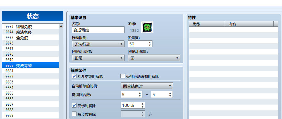The width and height of the screenshot is (282, 119).
Task: Increase the 优先度 value with up arrow
Action: point(150,43)
